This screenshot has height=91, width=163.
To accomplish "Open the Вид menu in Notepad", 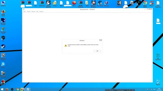I will [37, 12].
